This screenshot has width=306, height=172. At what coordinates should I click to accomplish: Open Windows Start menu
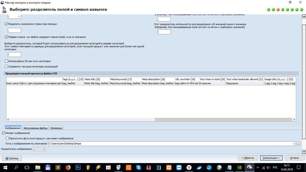pyautogui.click(x=5, y=167)
